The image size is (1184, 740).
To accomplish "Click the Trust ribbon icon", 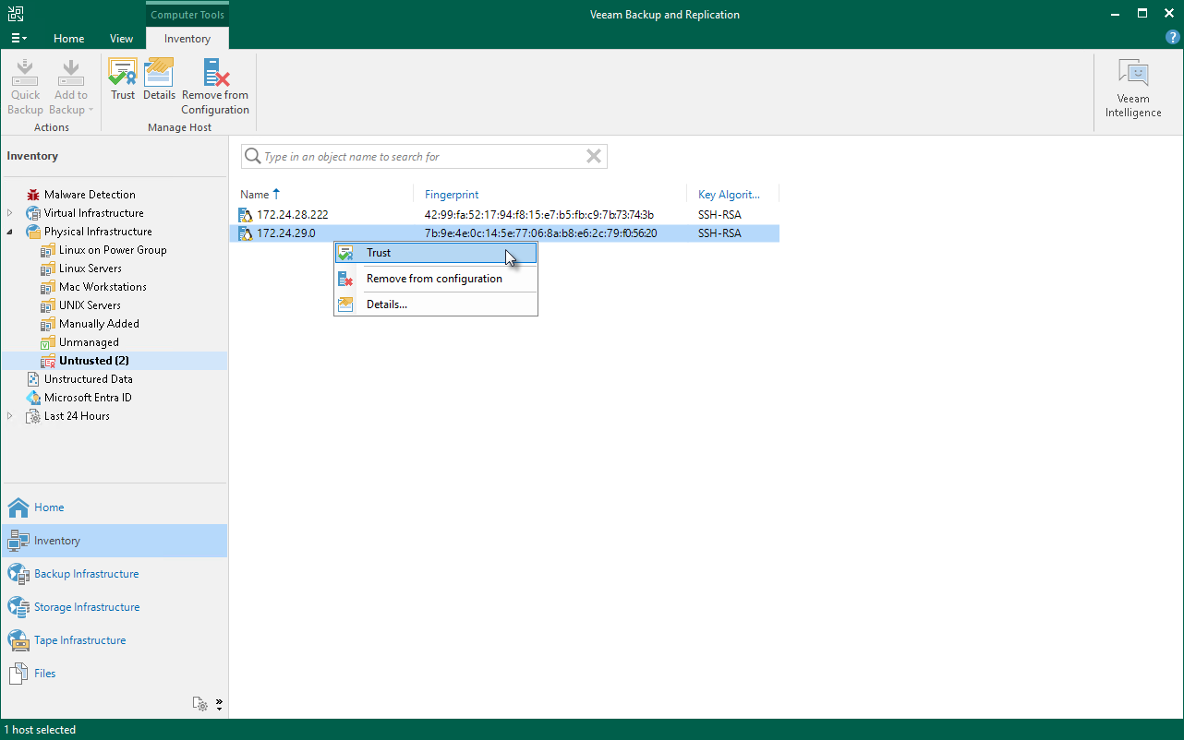I will click(123, 72).
